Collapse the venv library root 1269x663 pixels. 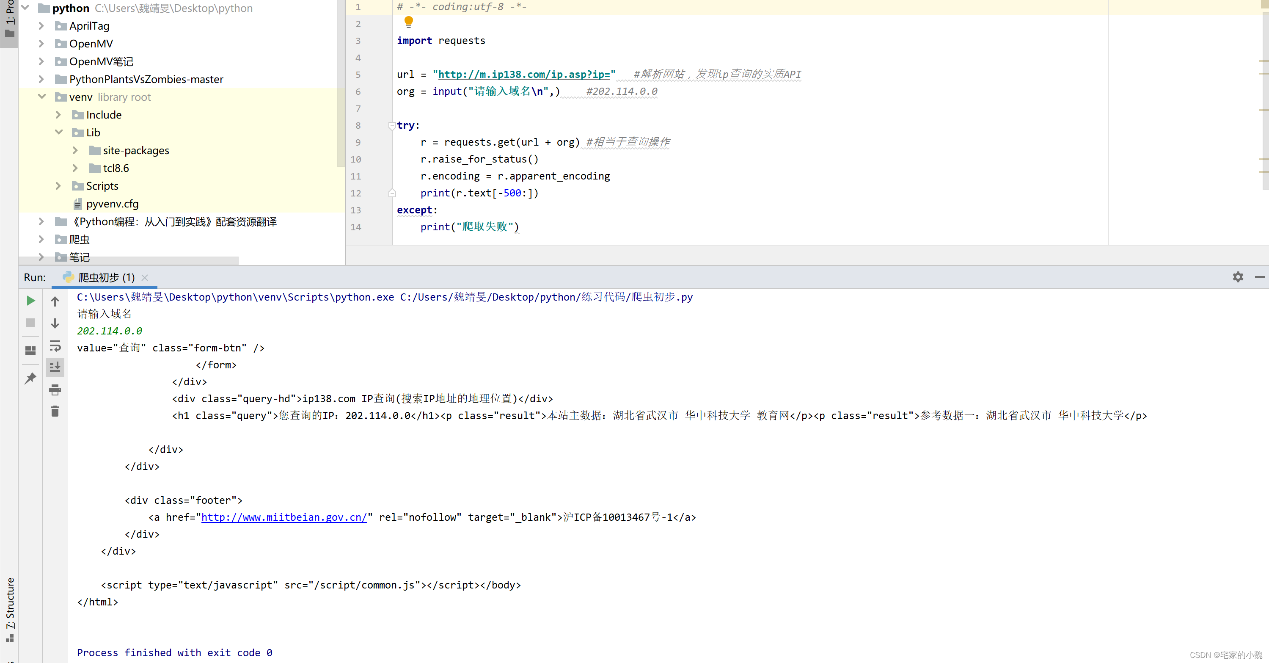coord(42,97)
